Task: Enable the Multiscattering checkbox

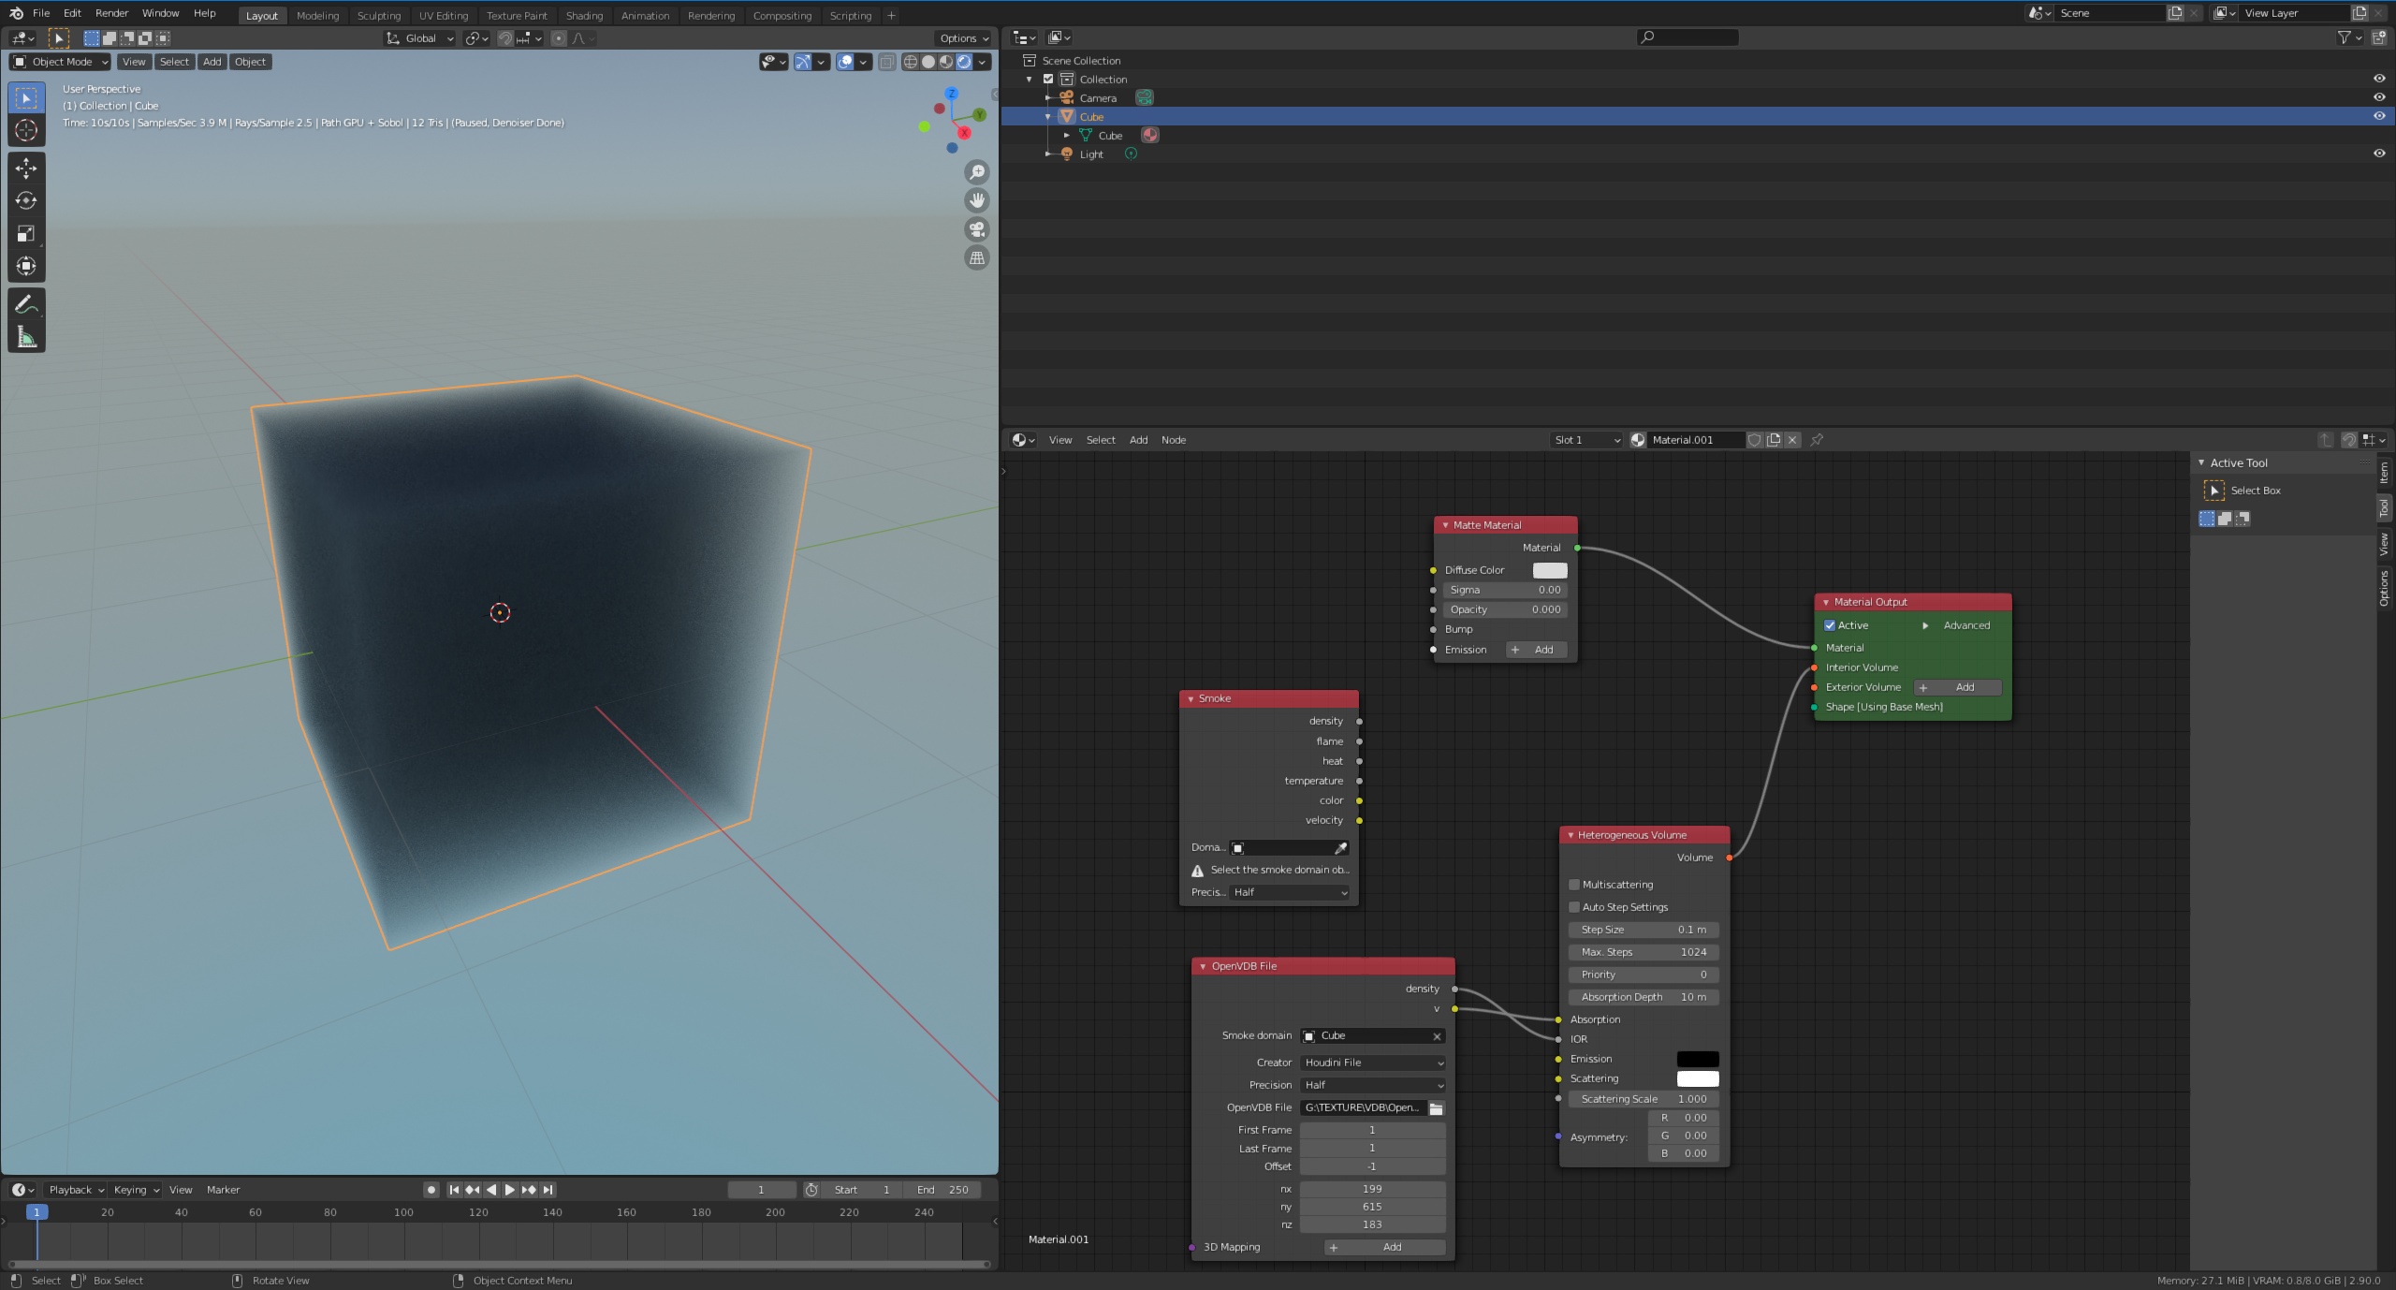Action: point(1574,885)
